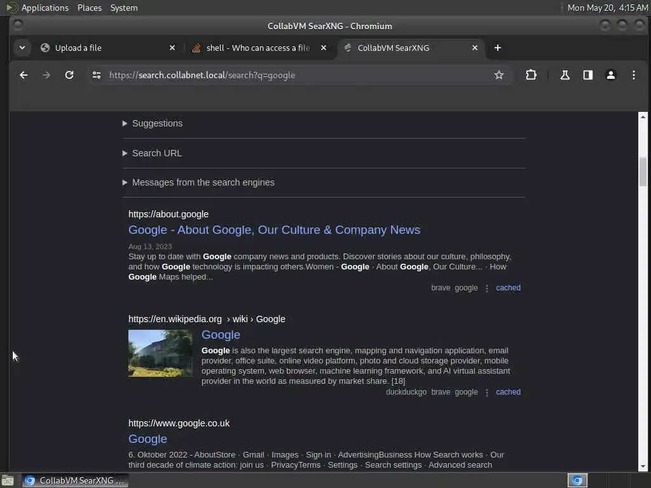Open the profile avatar menu

pos(611,75)
